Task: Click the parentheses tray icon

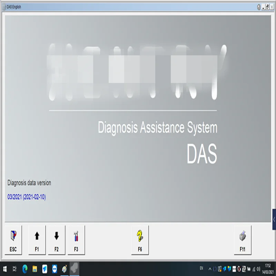Action: (x=215, y=269)
